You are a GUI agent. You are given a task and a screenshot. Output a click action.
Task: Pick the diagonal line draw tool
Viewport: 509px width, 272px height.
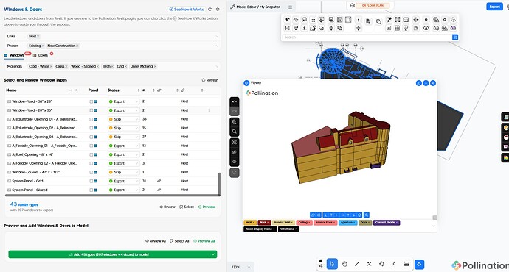pos(357,264)
